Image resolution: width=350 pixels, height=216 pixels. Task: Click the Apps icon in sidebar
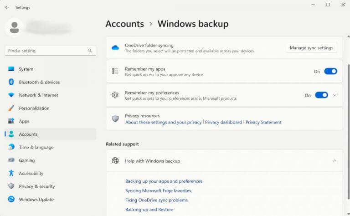(11, 121)
